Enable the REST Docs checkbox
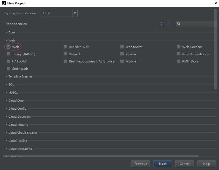 (x=179, y=61)
